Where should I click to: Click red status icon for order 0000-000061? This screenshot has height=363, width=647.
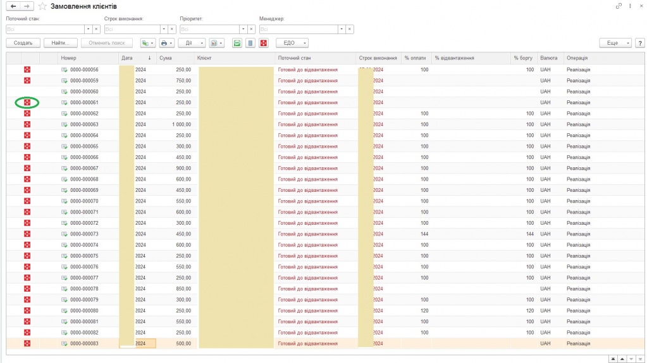click(27, 102)
